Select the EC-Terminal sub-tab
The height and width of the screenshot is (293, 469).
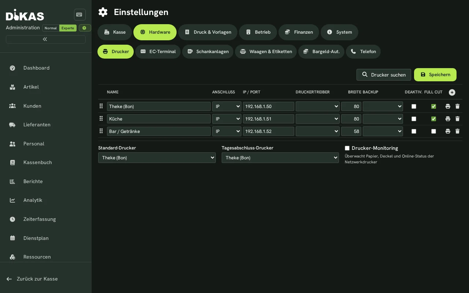click(x=158, y=52)
